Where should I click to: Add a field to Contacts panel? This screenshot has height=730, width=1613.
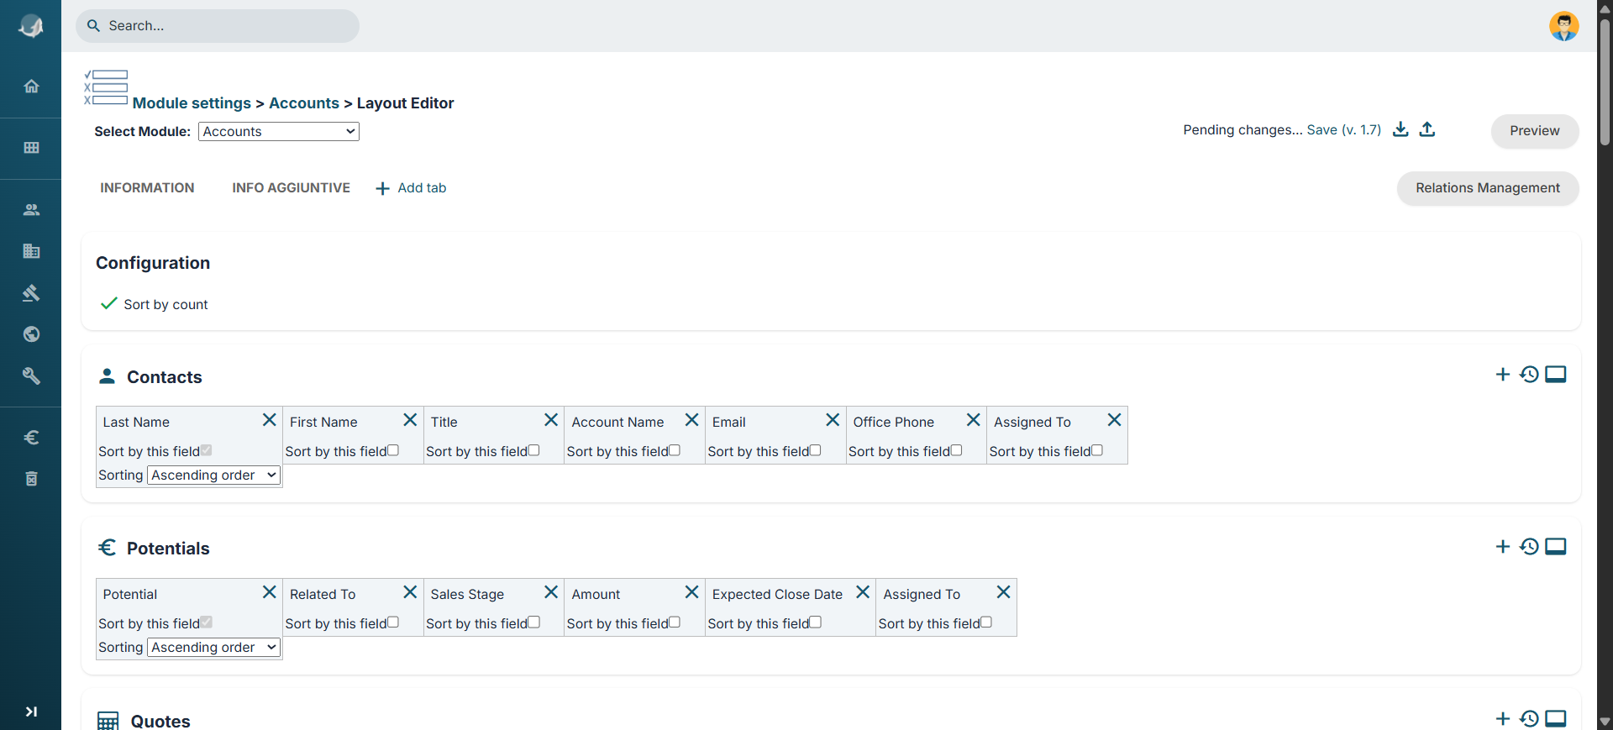1503,375
